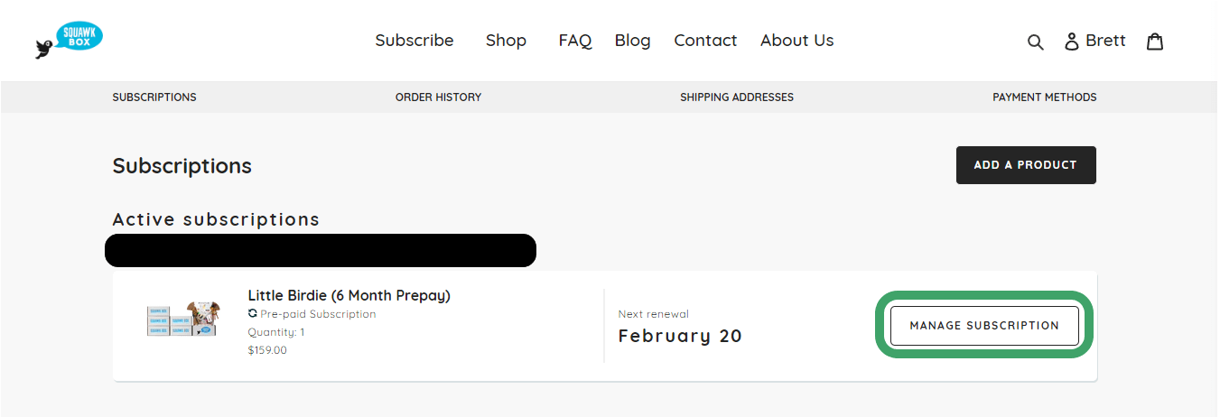Viewport: 1220px width, 417px height.
Task: Visit the About Us page
Action: point(796,41)
